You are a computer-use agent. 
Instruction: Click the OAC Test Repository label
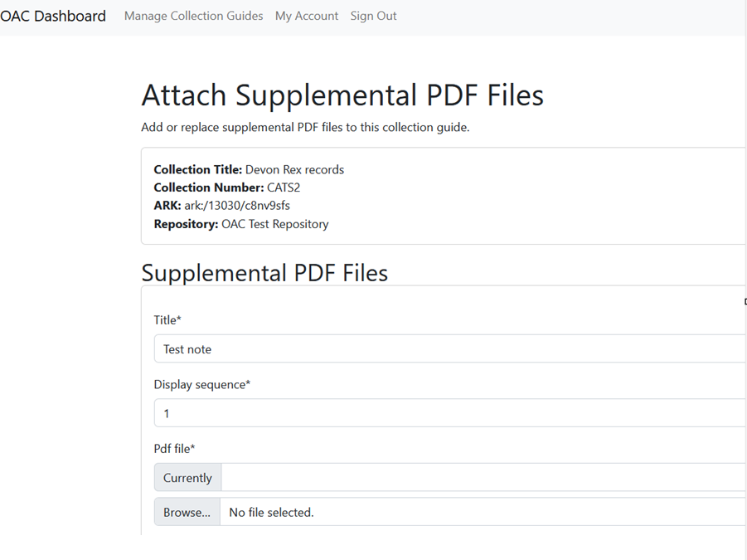tap(279, 224)
